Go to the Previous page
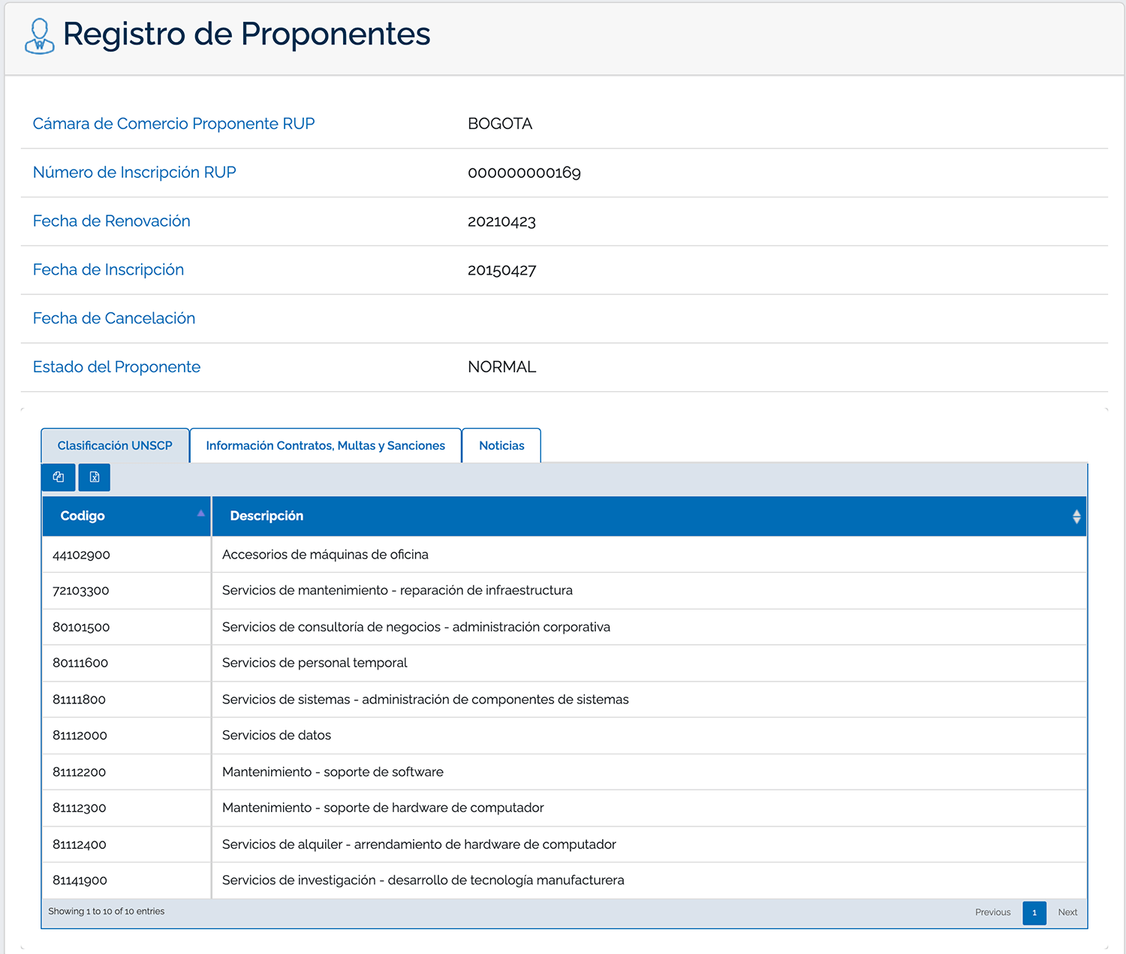 pos(992,913)
